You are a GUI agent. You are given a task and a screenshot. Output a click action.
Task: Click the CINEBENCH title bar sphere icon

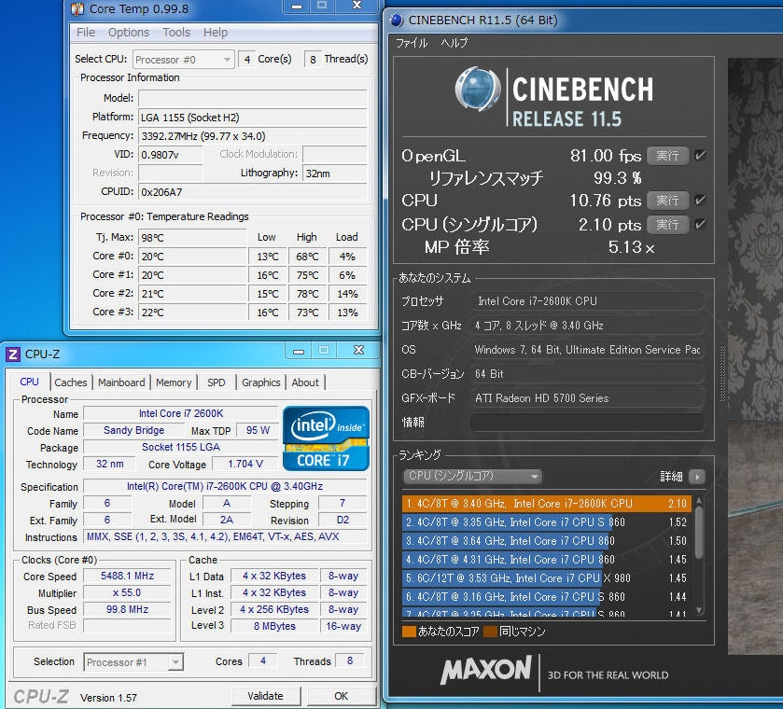[x=397, y=20]
